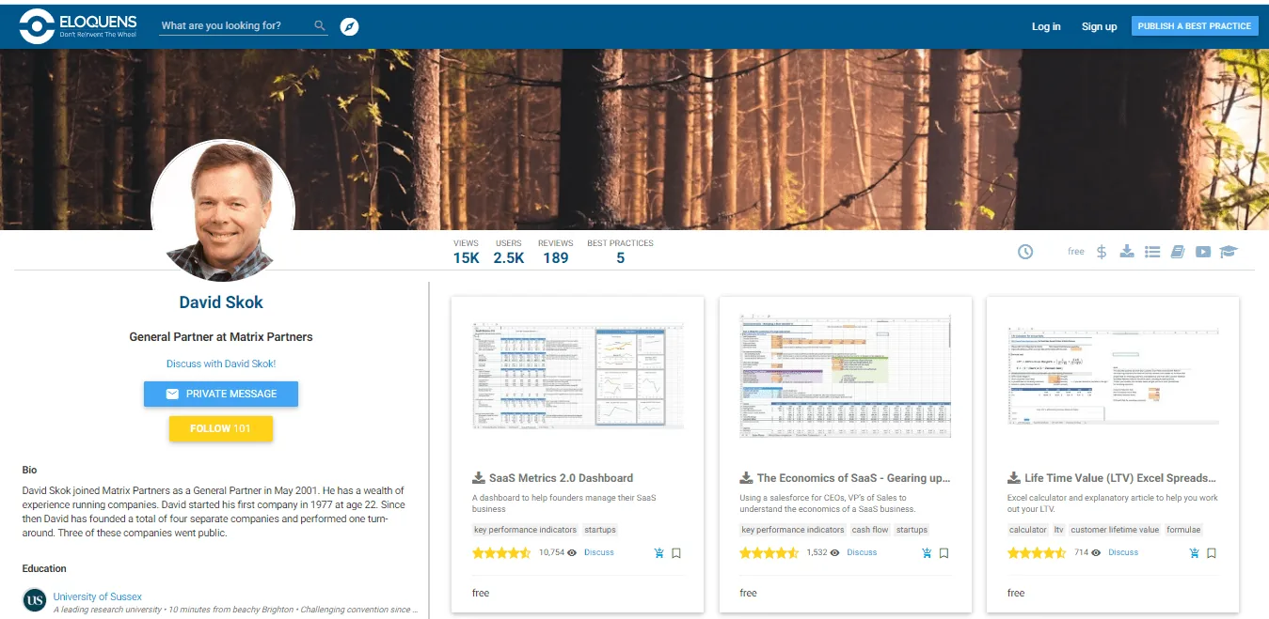Follow David Skok with the yellow button

(221, 428)
